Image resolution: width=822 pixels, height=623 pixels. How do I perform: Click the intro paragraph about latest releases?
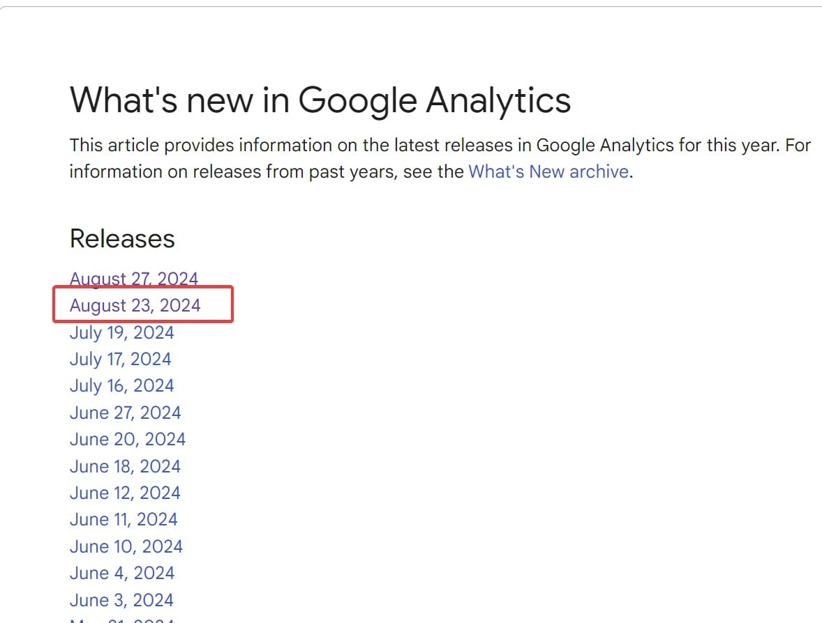tap(440, 158)
